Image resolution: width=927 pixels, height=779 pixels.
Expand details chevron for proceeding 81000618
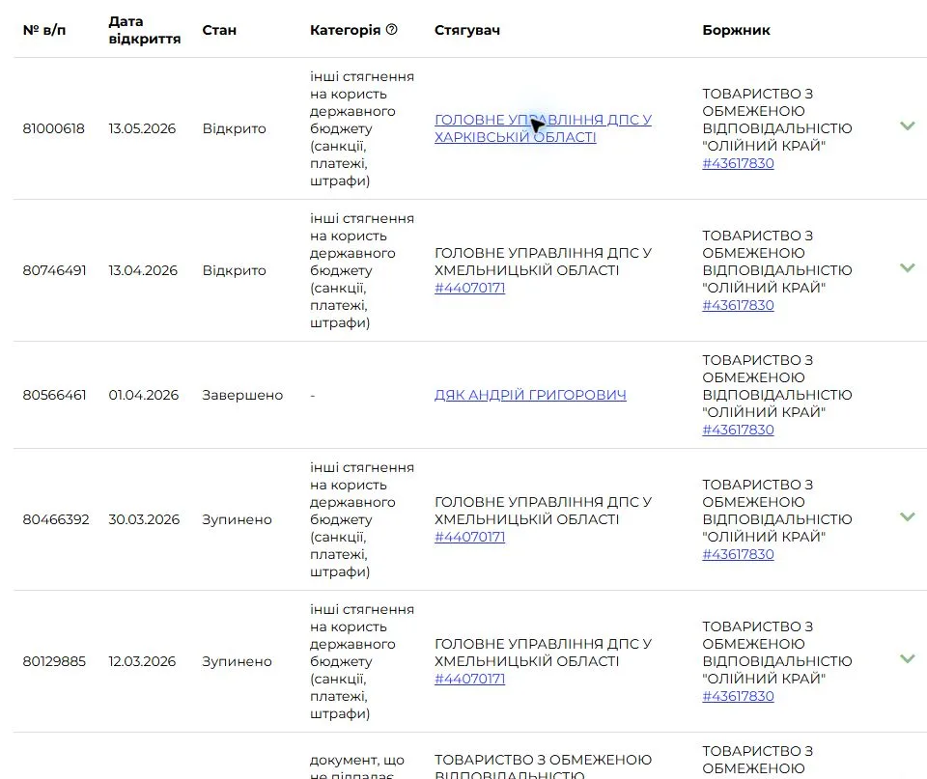(x=907, y=125)
